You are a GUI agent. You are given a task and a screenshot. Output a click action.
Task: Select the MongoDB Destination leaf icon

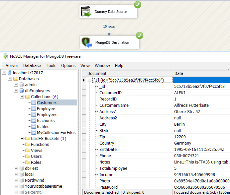coord(86,42)
